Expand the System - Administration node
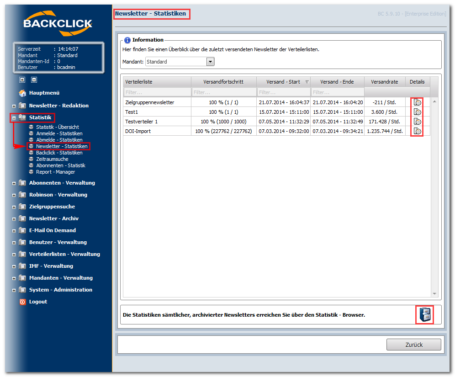Viewport: 455px width, 377px height. [x=14, y=290]
